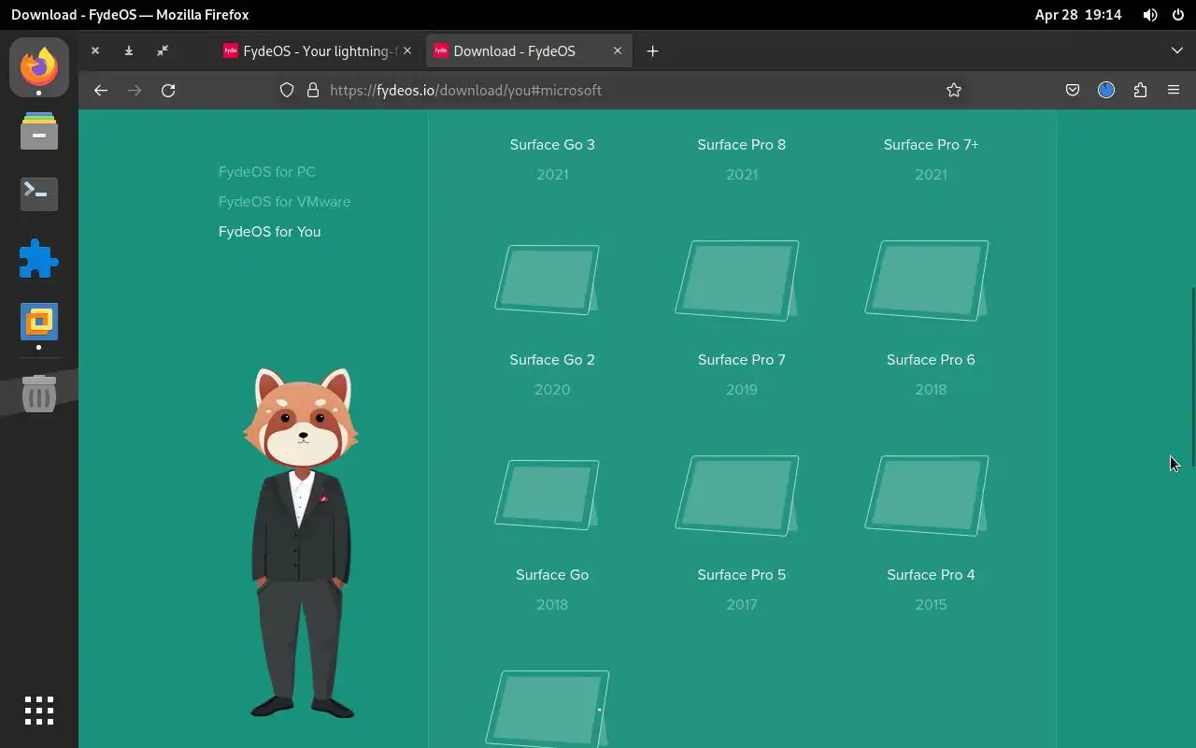Open the Firefox hamburger menu
Image resolution: width=1196 pixels, height=748 pixels.
click(1174, 90)
